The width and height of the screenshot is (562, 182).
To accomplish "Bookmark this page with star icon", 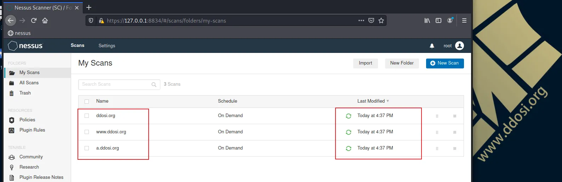I will (381, 20).
